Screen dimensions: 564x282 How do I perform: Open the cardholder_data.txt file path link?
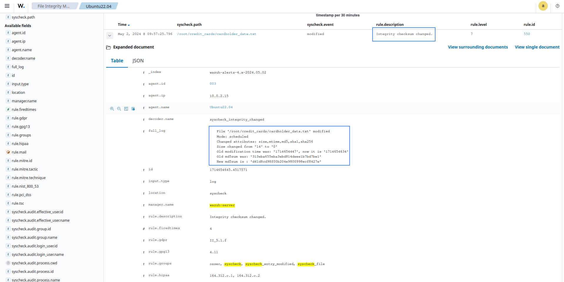[216, 34]
